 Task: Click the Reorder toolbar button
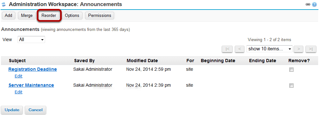click(49, 16)
